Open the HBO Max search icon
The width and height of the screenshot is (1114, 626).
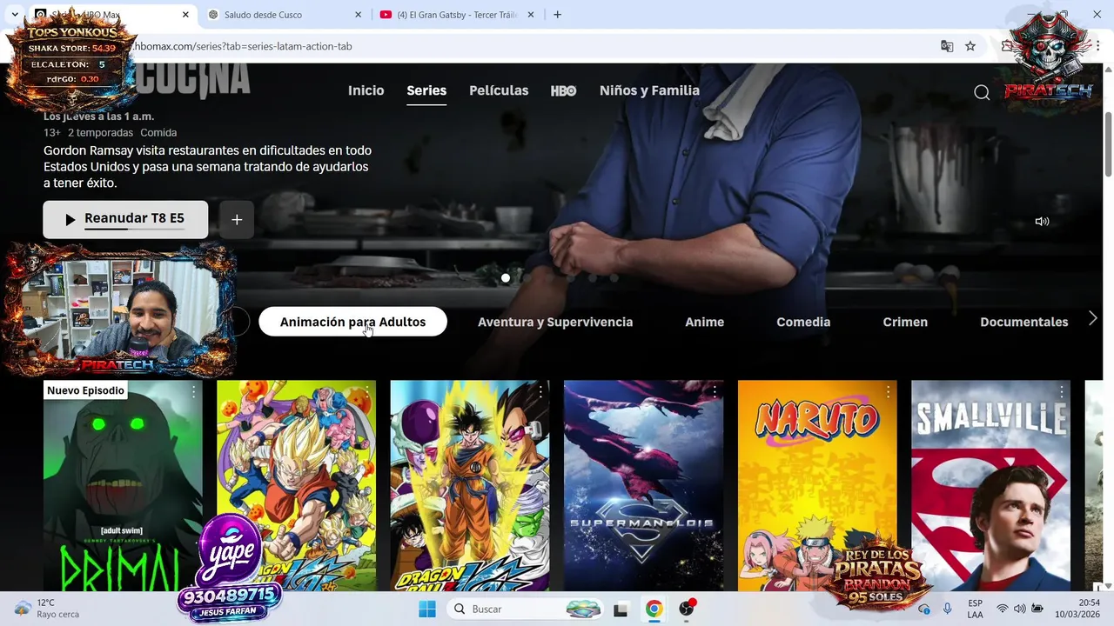982,92
